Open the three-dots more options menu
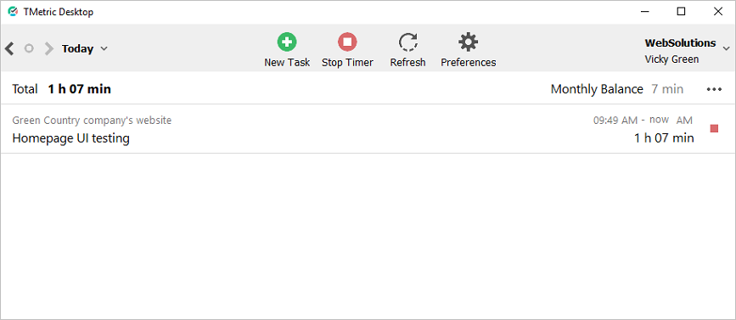The height and width of the screenshot is (320, 736). tap(714, 89)
